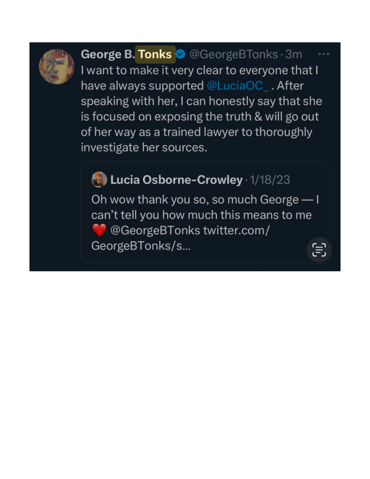Image resolution: width=370 pixels, height=479 pixels.
Task: Click the blue verified checkmark badge
Action: click(180, 54)
